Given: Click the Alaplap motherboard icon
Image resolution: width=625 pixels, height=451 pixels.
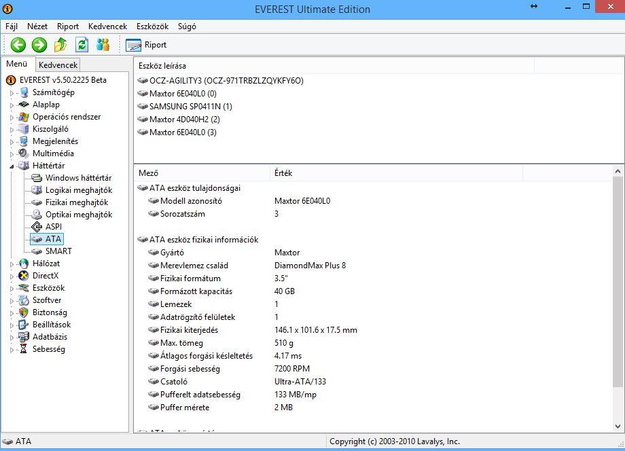Looking at the screenshot, I should coord(24,105).
